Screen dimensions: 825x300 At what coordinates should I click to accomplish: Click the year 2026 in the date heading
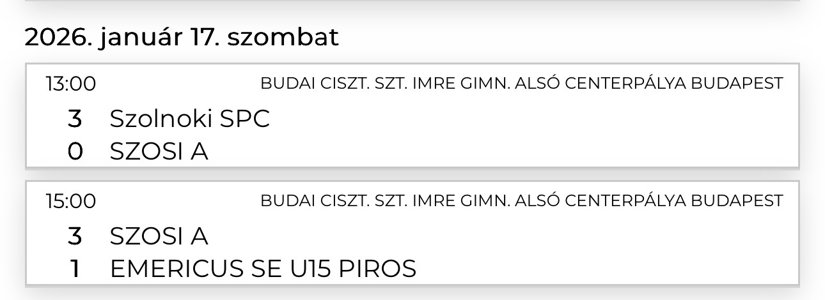click(51, 37)
